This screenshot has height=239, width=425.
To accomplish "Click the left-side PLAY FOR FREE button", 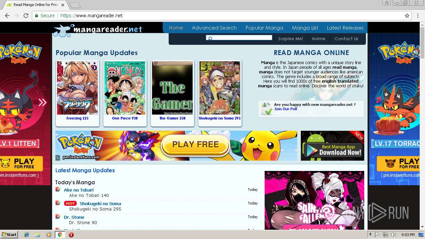I will pos(21,164).
